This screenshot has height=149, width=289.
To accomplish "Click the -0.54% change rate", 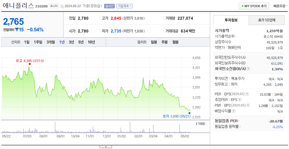I will pyautogui.click(x=35, y=30).
